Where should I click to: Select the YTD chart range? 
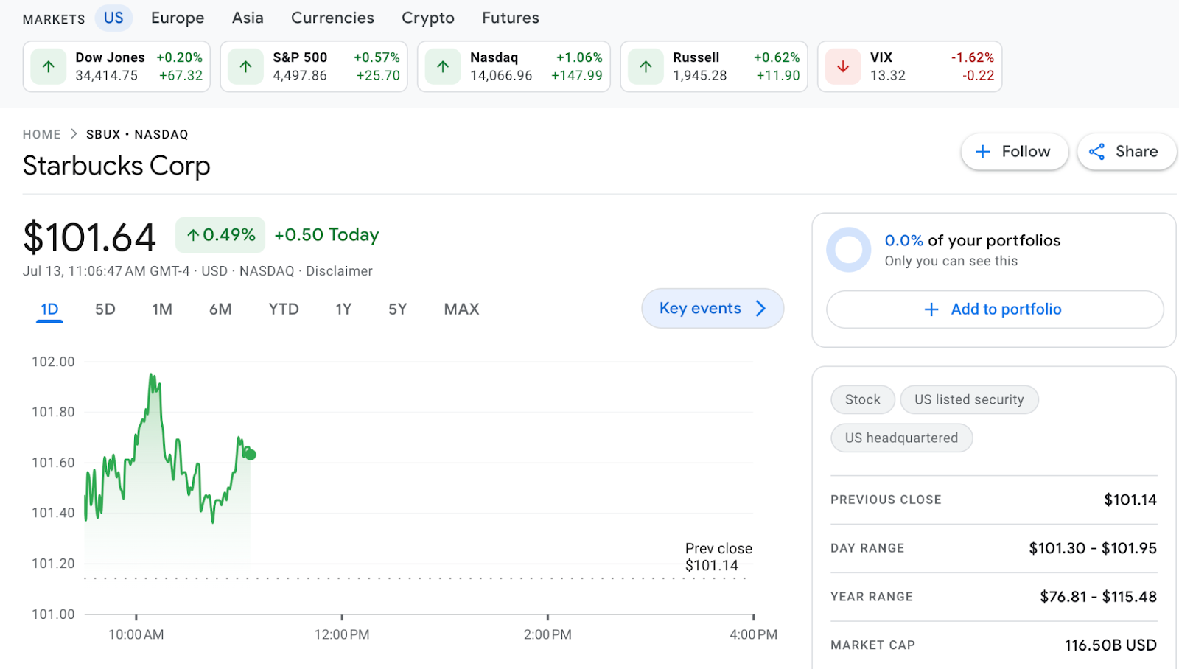pos(284,309)
